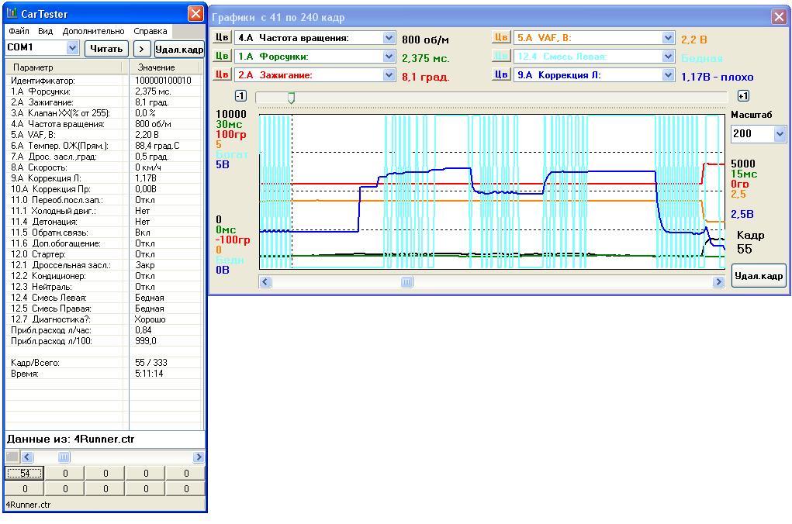Image resolution: width=792 pixels, height=524 pixels.
Task: Click the orange Цв button for VAF
Action: pyautogui.click(x=502, y=38)
